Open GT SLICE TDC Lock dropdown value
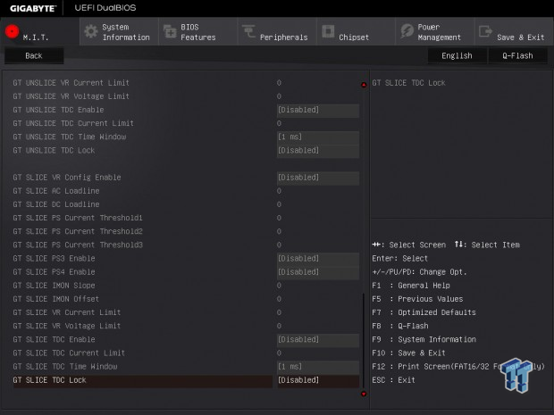This screenshot has width=554, height=415. 318,380
